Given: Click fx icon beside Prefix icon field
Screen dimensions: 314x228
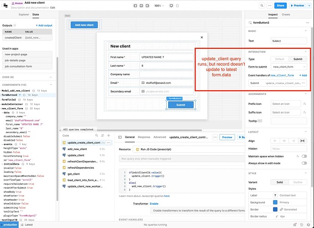Looking at the screenshot, I should [x=304, y=104].
